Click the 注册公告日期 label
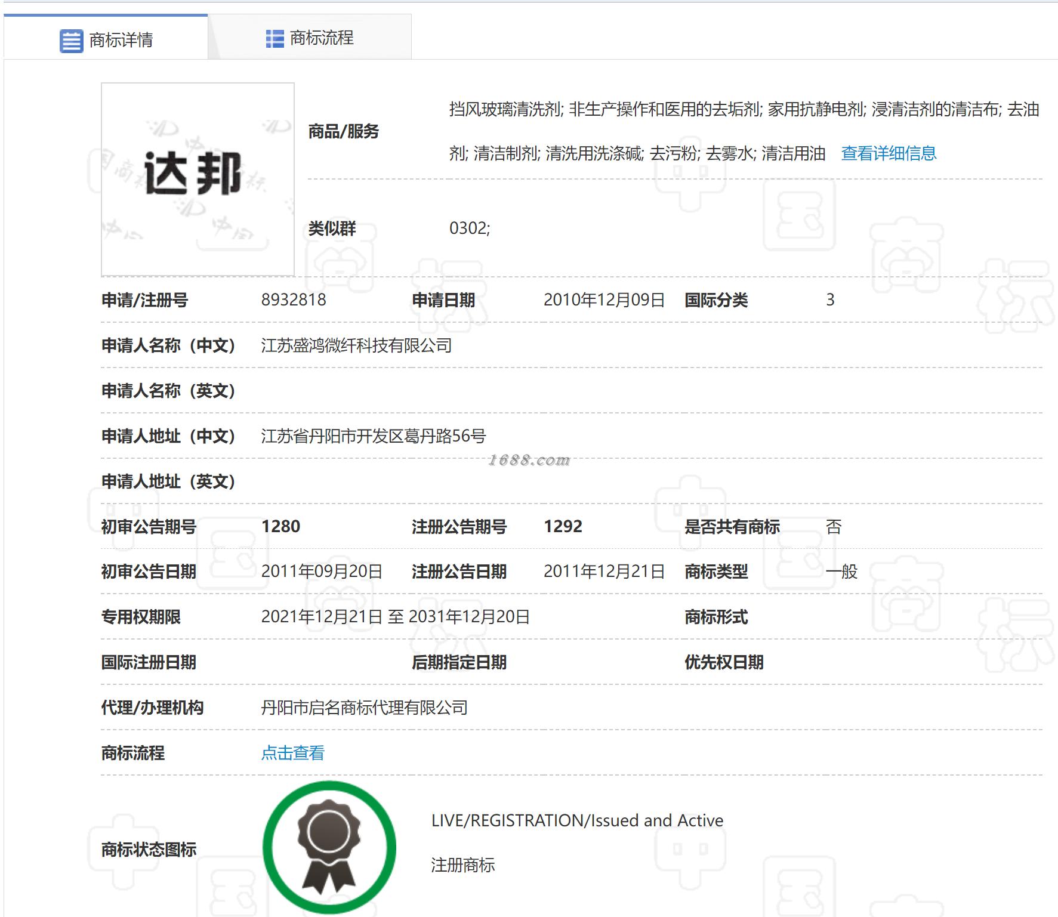The image size is (1058, 917). tap(459, 572)
